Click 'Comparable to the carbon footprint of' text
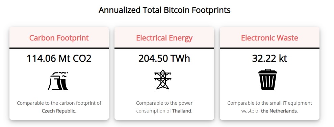The width and height of the screenshot is (334, 127). pyautogui.click(x=59, y=103)
